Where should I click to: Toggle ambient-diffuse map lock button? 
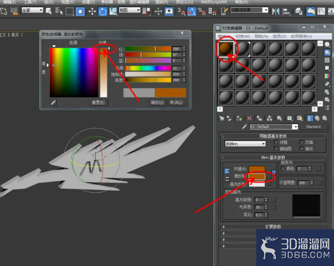pos(274,171)
